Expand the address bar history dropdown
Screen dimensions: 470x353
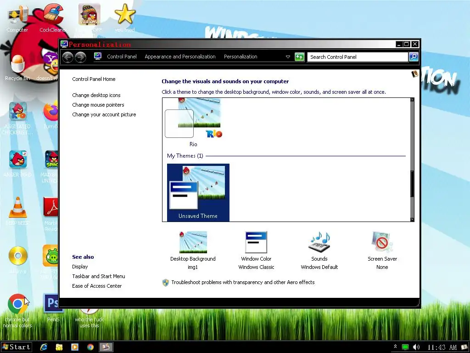pyautogui.click(x=288, y=57)
